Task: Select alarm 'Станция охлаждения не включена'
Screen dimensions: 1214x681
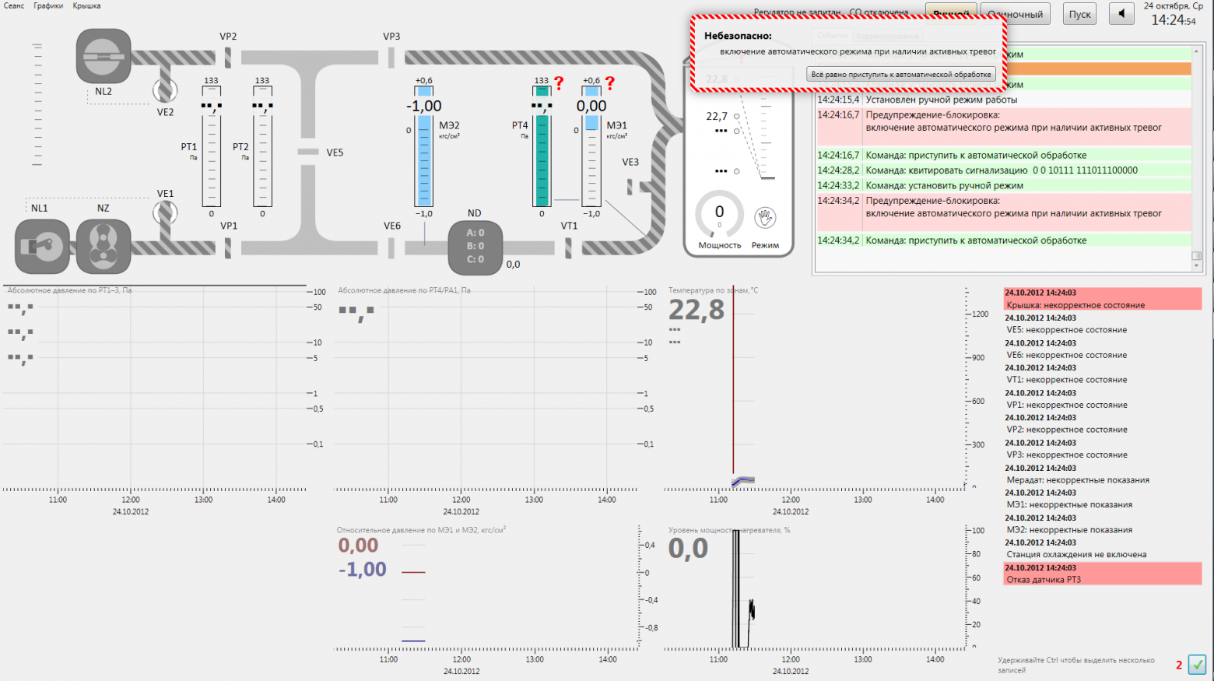Action: point(1103,549)
